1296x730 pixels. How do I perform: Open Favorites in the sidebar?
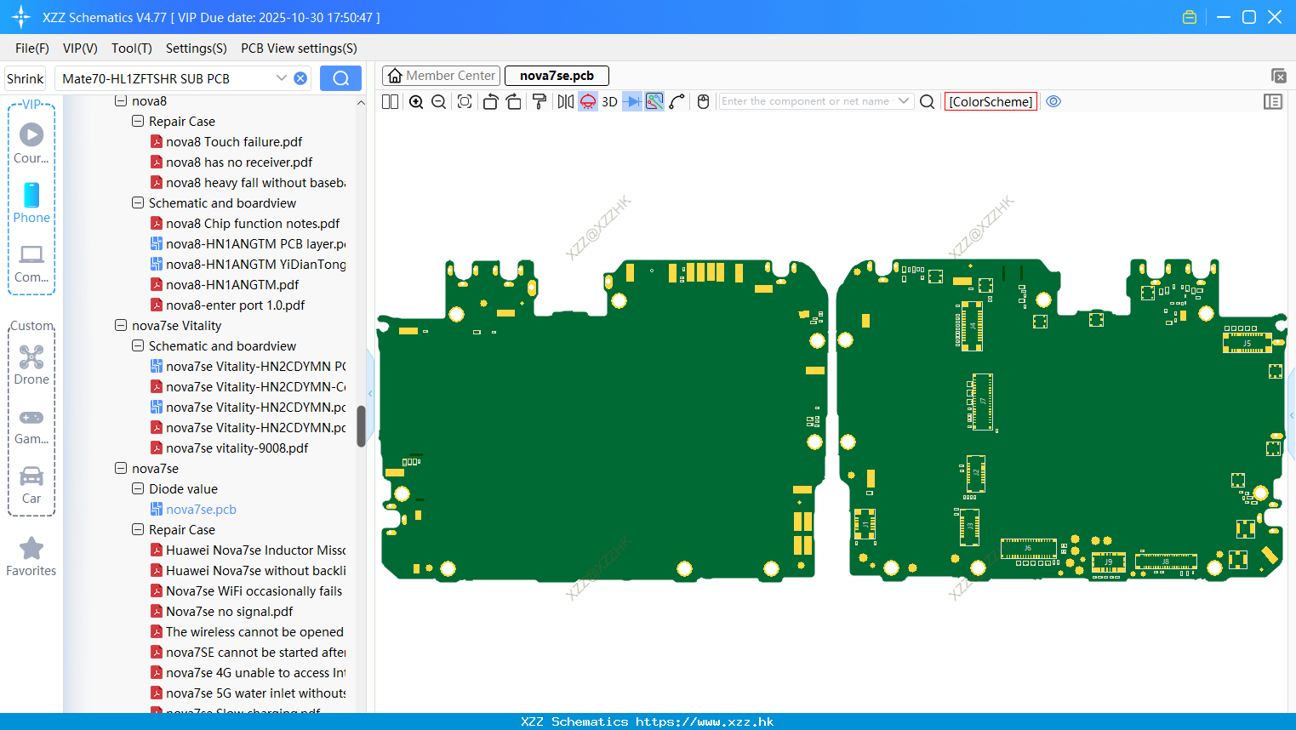click(x=31, y=557)
